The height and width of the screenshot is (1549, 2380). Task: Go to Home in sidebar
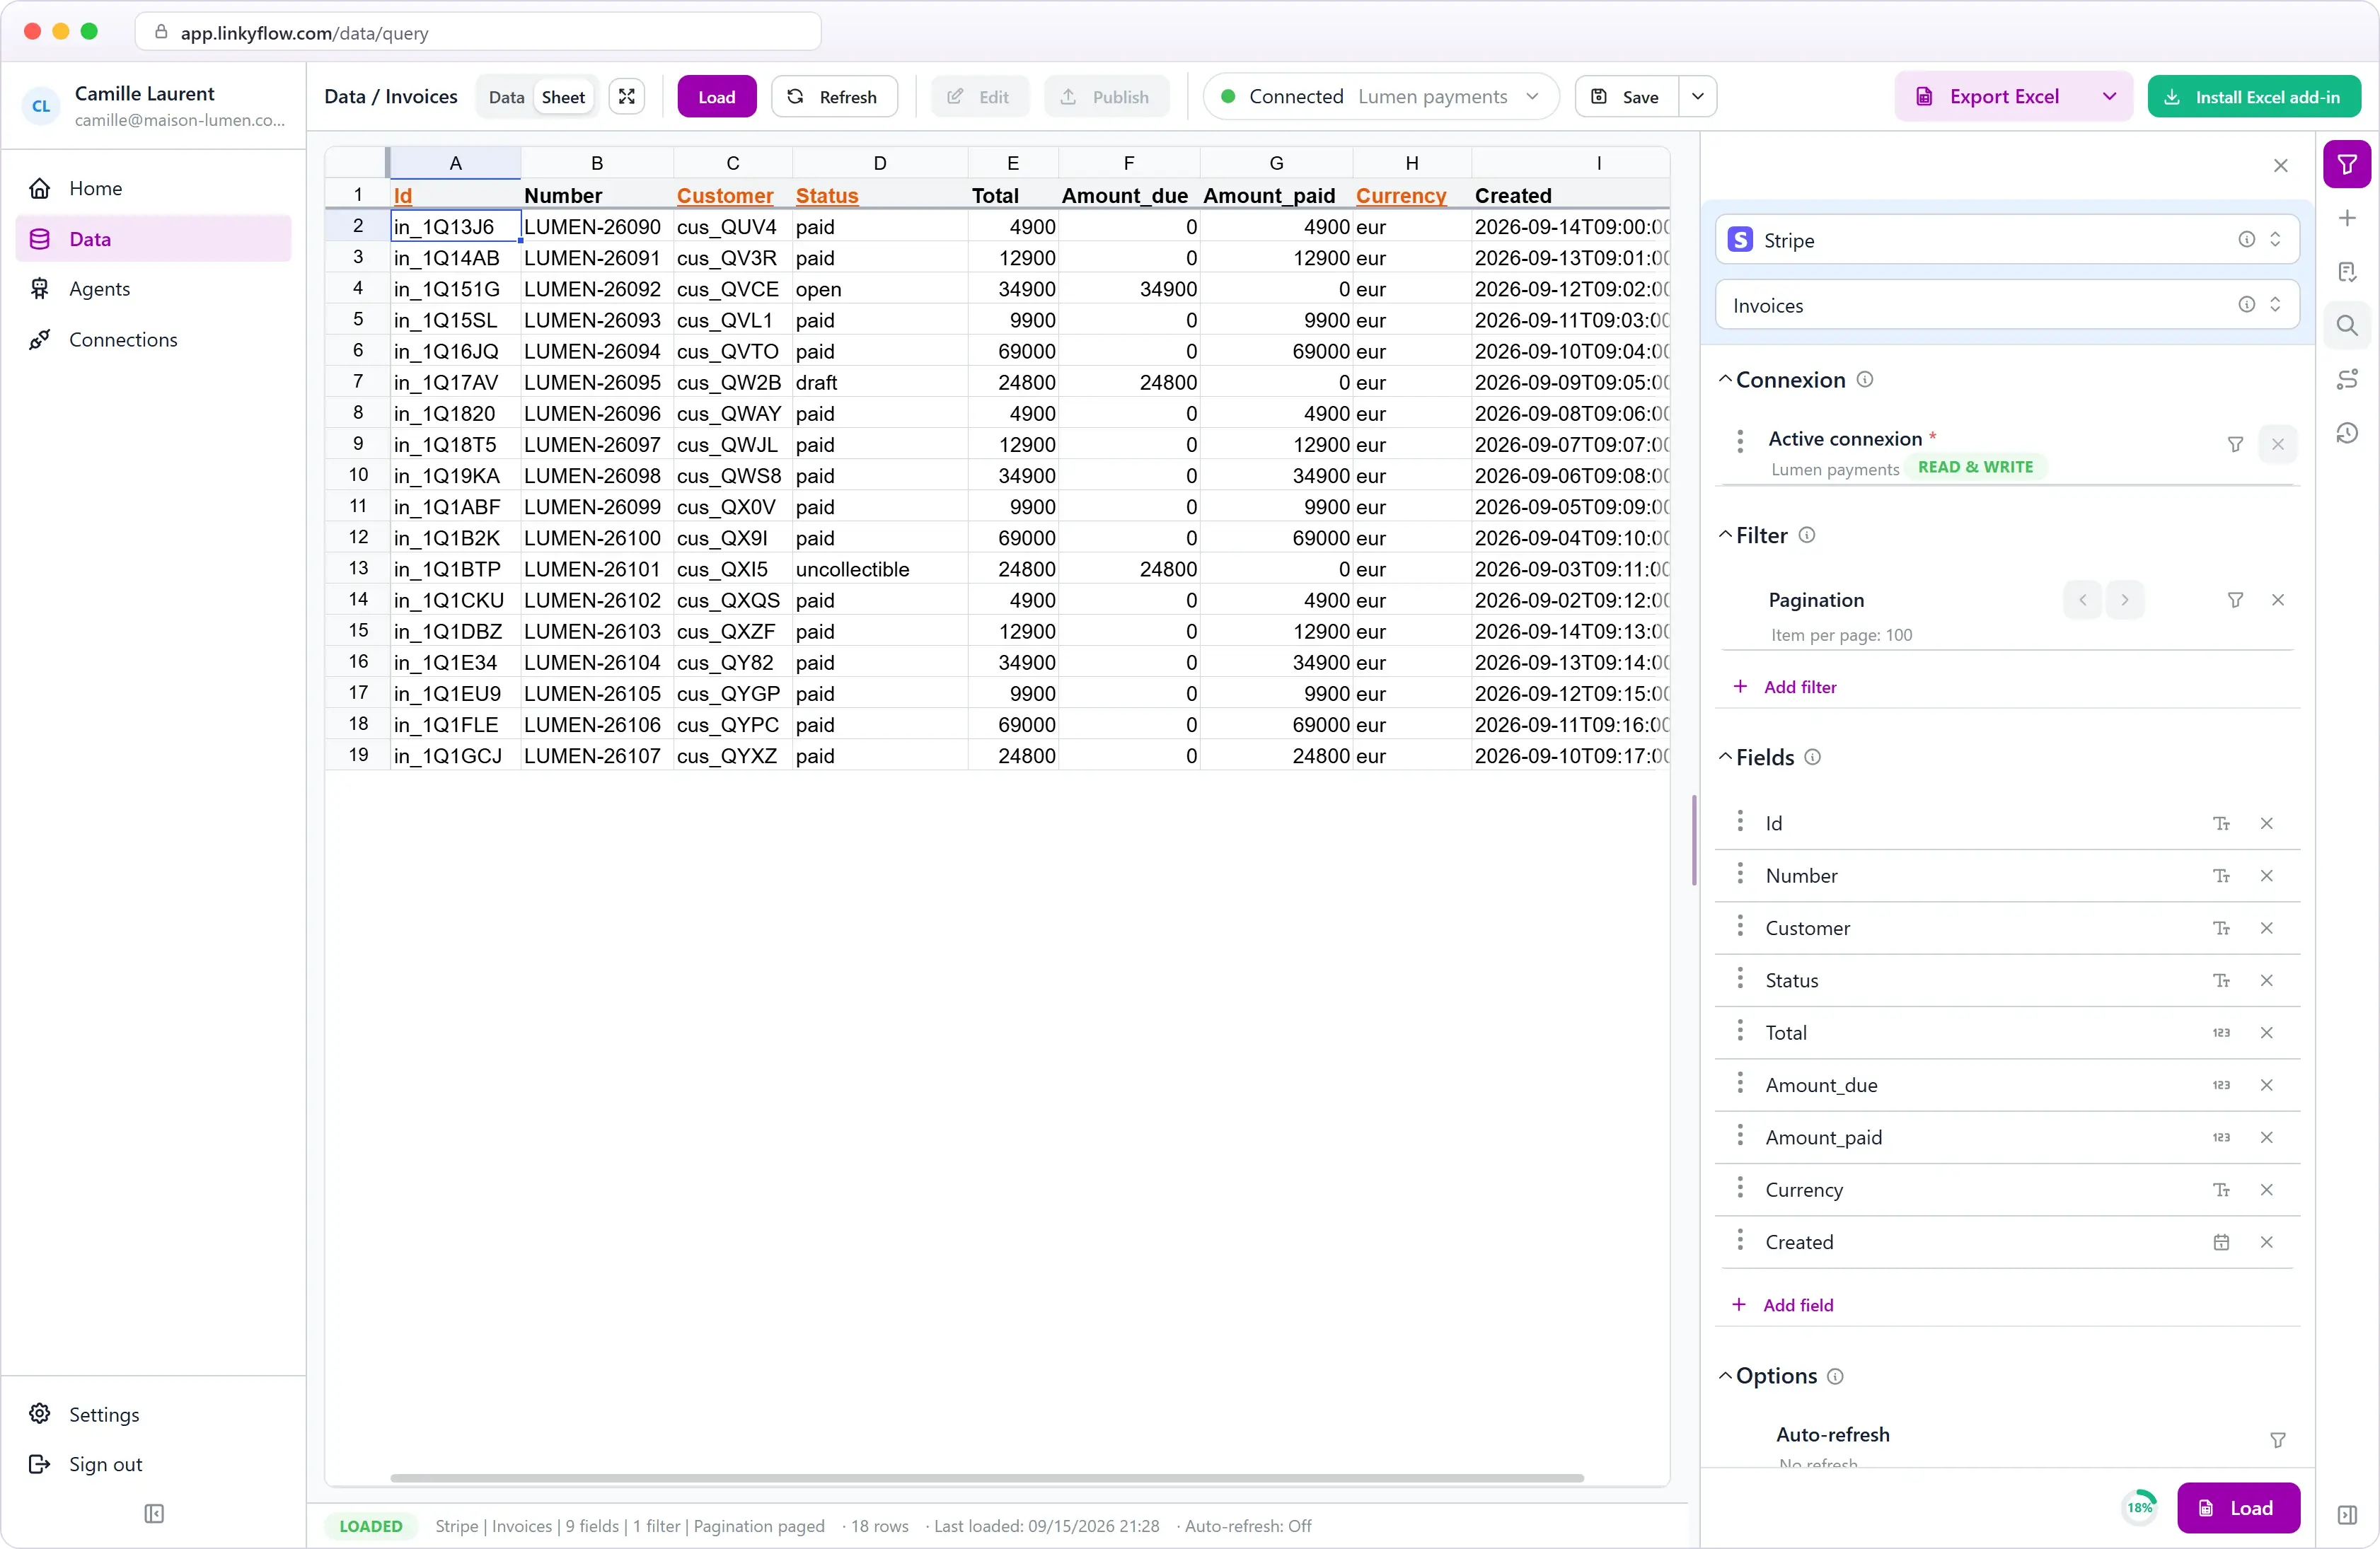tap(153, 188)
